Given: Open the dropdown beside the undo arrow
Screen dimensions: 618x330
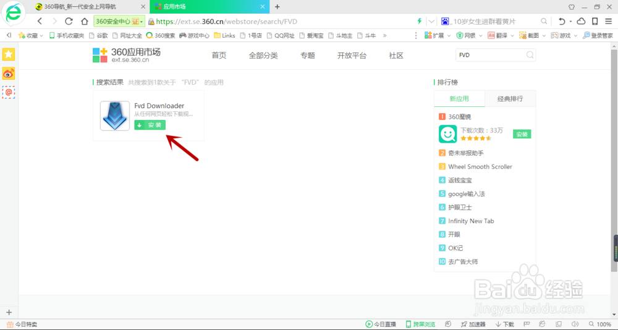Looking at the screenshot, I should click(570, 22).
